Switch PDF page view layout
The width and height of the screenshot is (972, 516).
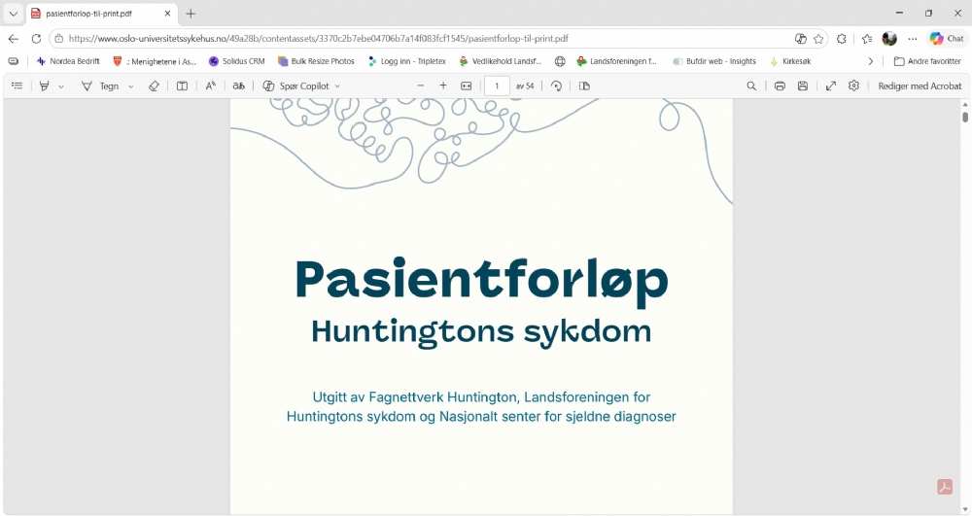[584, 86]
